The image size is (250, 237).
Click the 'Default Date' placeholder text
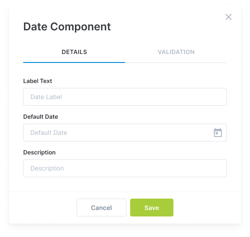[49, 133]
